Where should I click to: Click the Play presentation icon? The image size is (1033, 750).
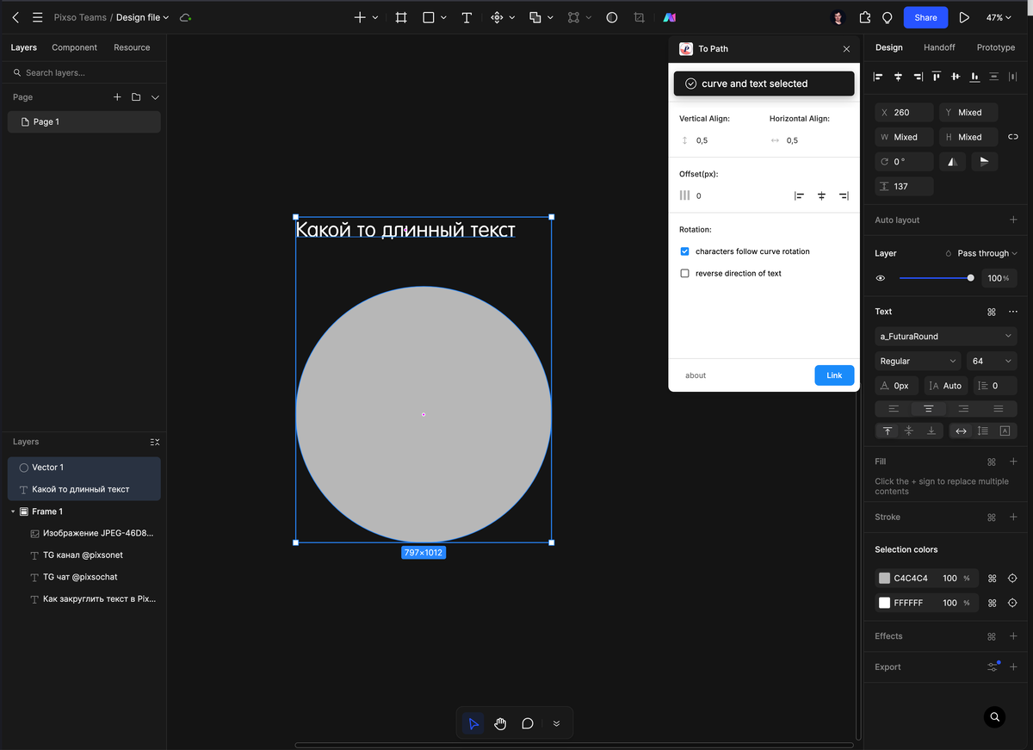tap(964, 17)
